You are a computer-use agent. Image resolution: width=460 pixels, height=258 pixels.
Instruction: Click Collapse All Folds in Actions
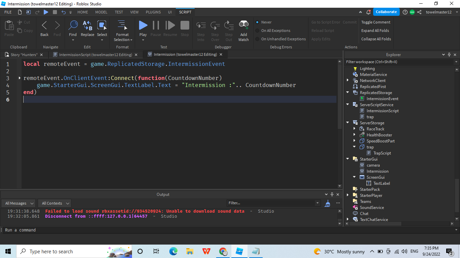click(x=376, y=39)
